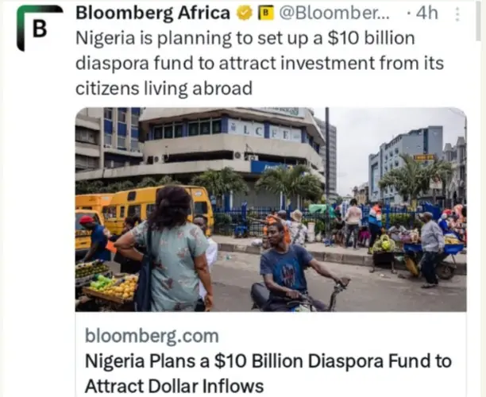Click the Bloomberg affiliate square badge
This screenshot has height=397, width=486.
[266, 13]
